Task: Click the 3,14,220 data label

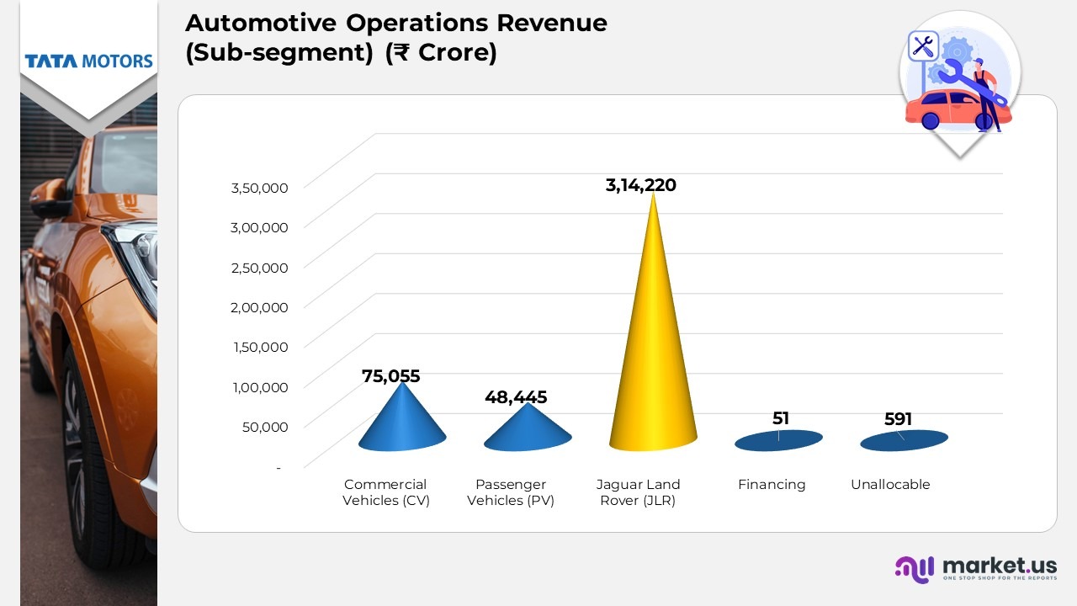Action: (640, 185)
